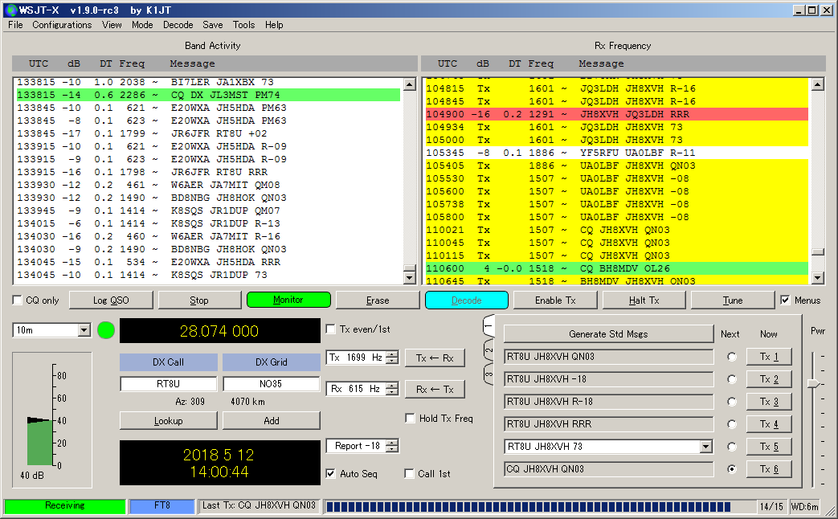The image size is (838, 519).
Task: Open the Configurations menu
Action: [62, 25]
